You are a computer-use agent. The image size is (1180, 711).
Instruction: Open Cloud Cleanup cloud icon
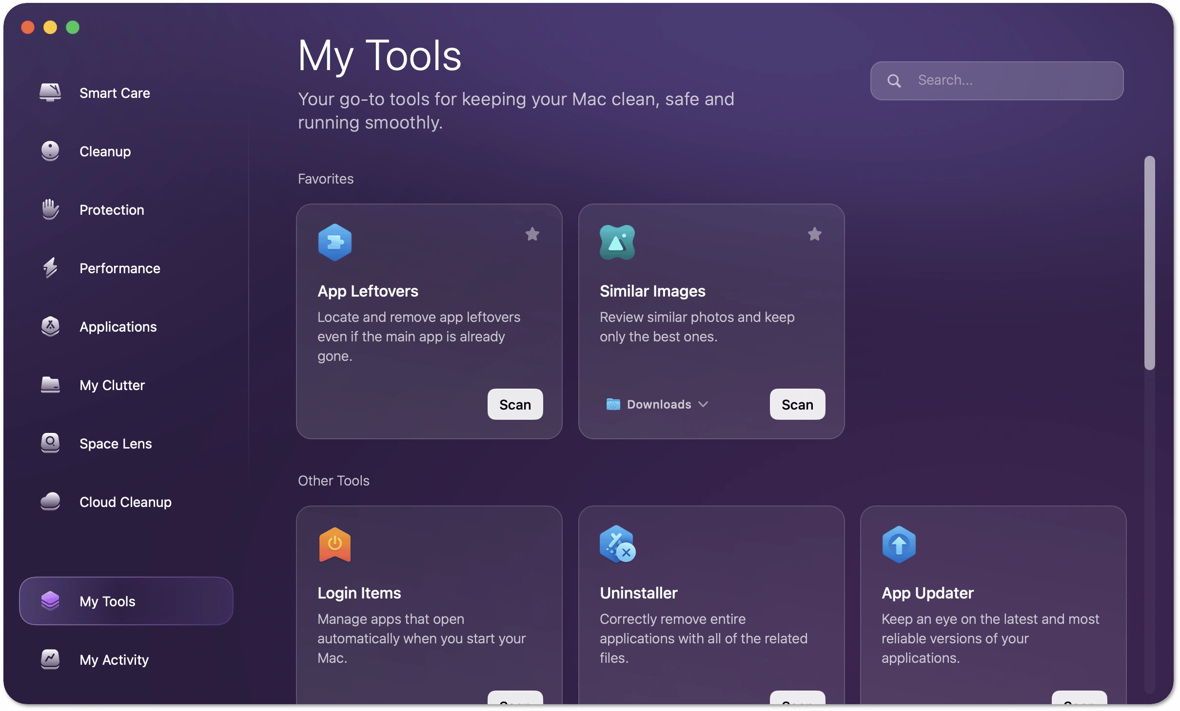(x=50, y=502)
